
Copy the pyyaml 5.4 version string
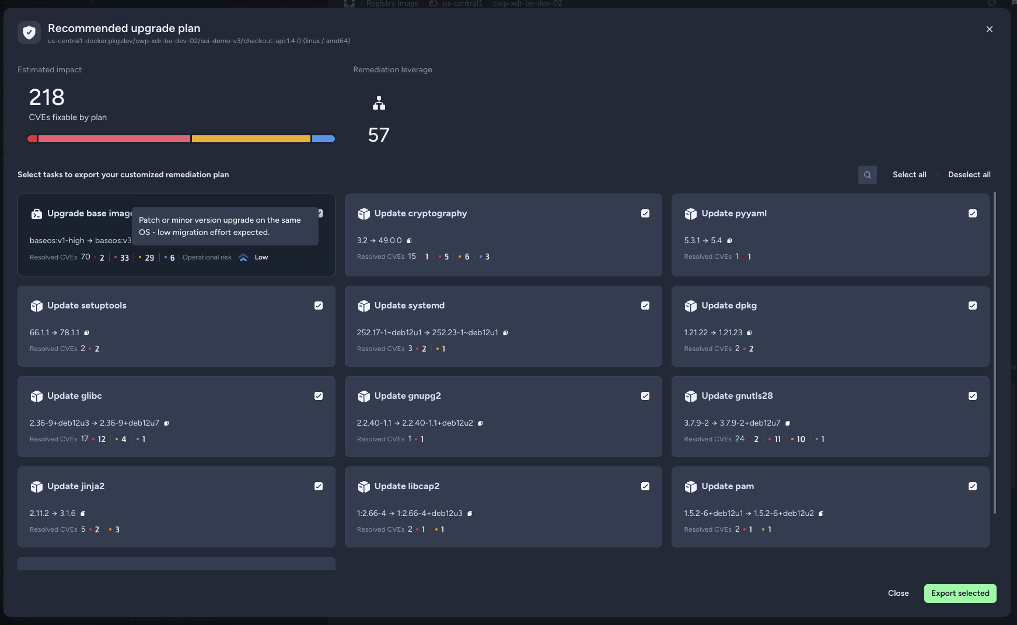coord(729,241)
